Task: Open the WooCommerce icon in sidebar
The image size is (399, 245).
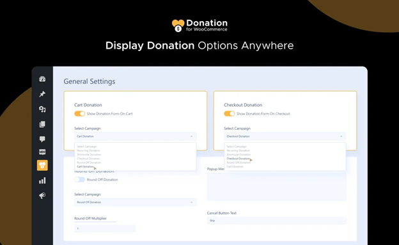Action: click(42, 152)
